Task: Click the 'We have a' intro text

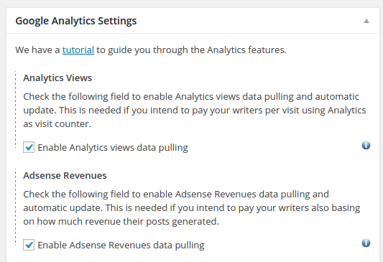Action: point(37,50)
